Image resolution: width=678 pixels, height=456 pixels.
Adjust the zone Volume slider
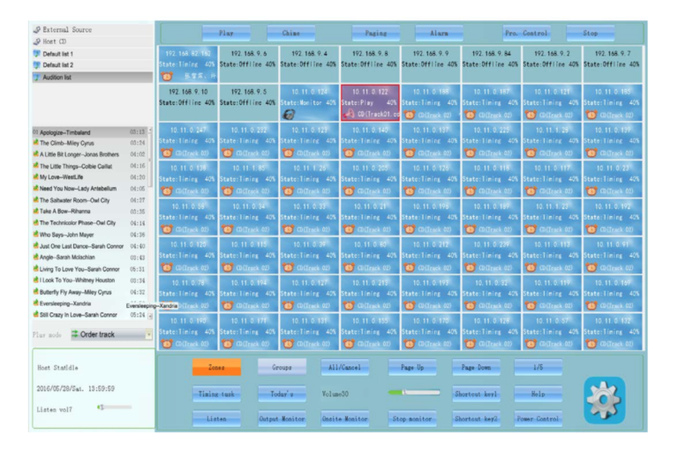click(x=413, y=392)
